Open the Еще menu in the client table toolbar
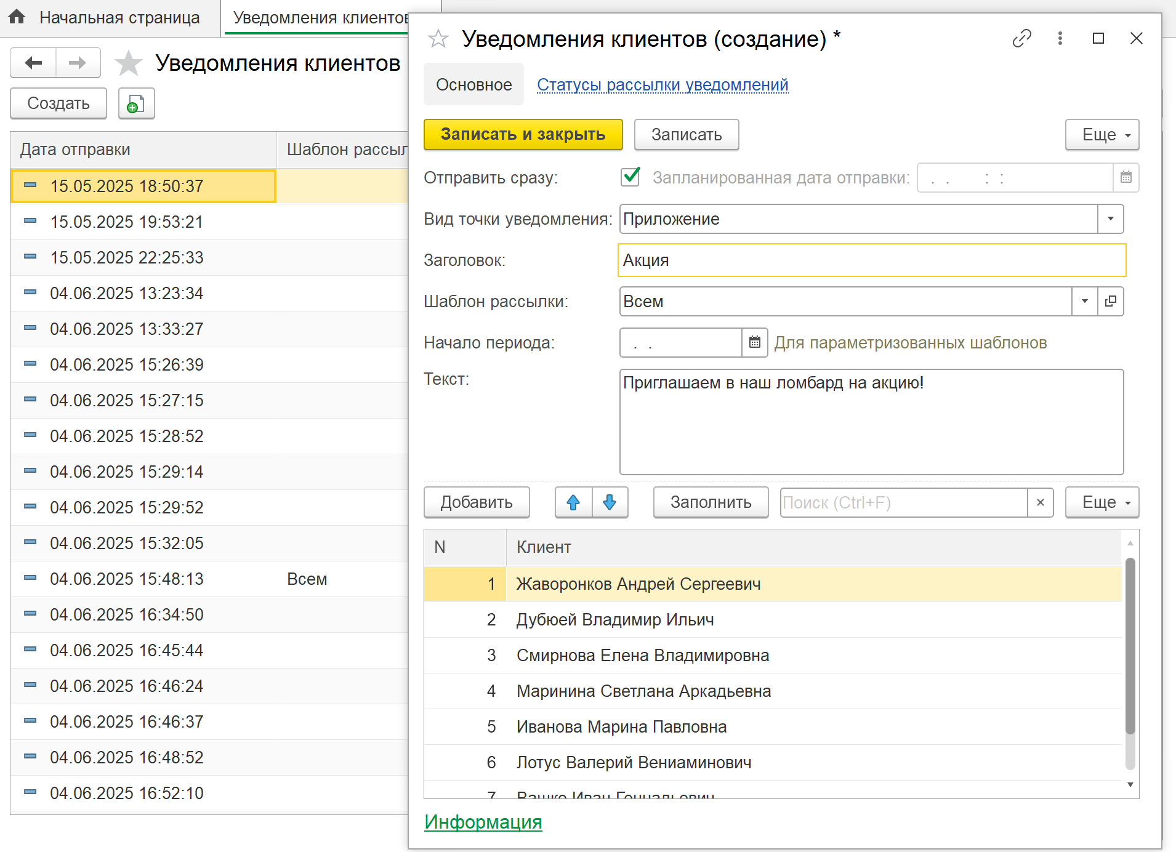1176x852 pixels. click(x=1102, y=502)
